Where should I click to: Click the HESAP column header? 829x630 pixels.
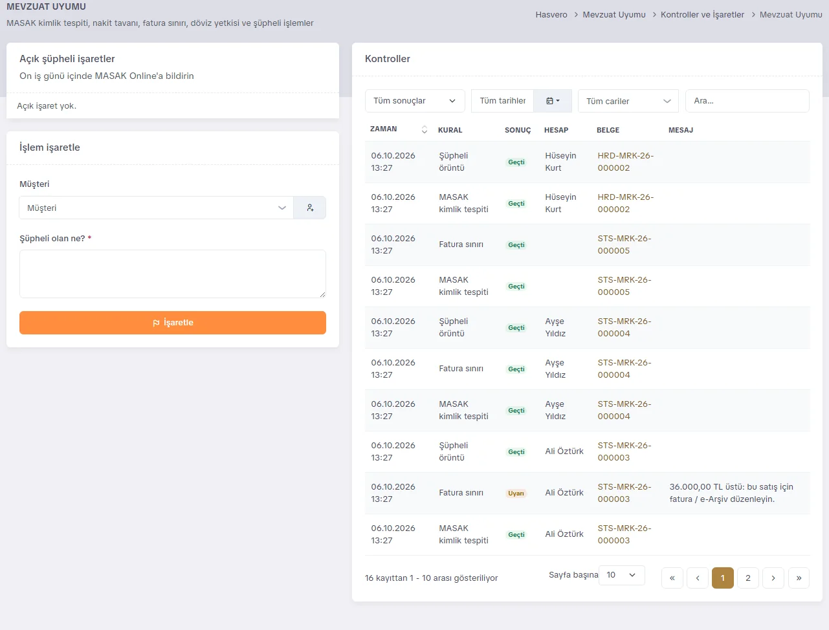556,130
